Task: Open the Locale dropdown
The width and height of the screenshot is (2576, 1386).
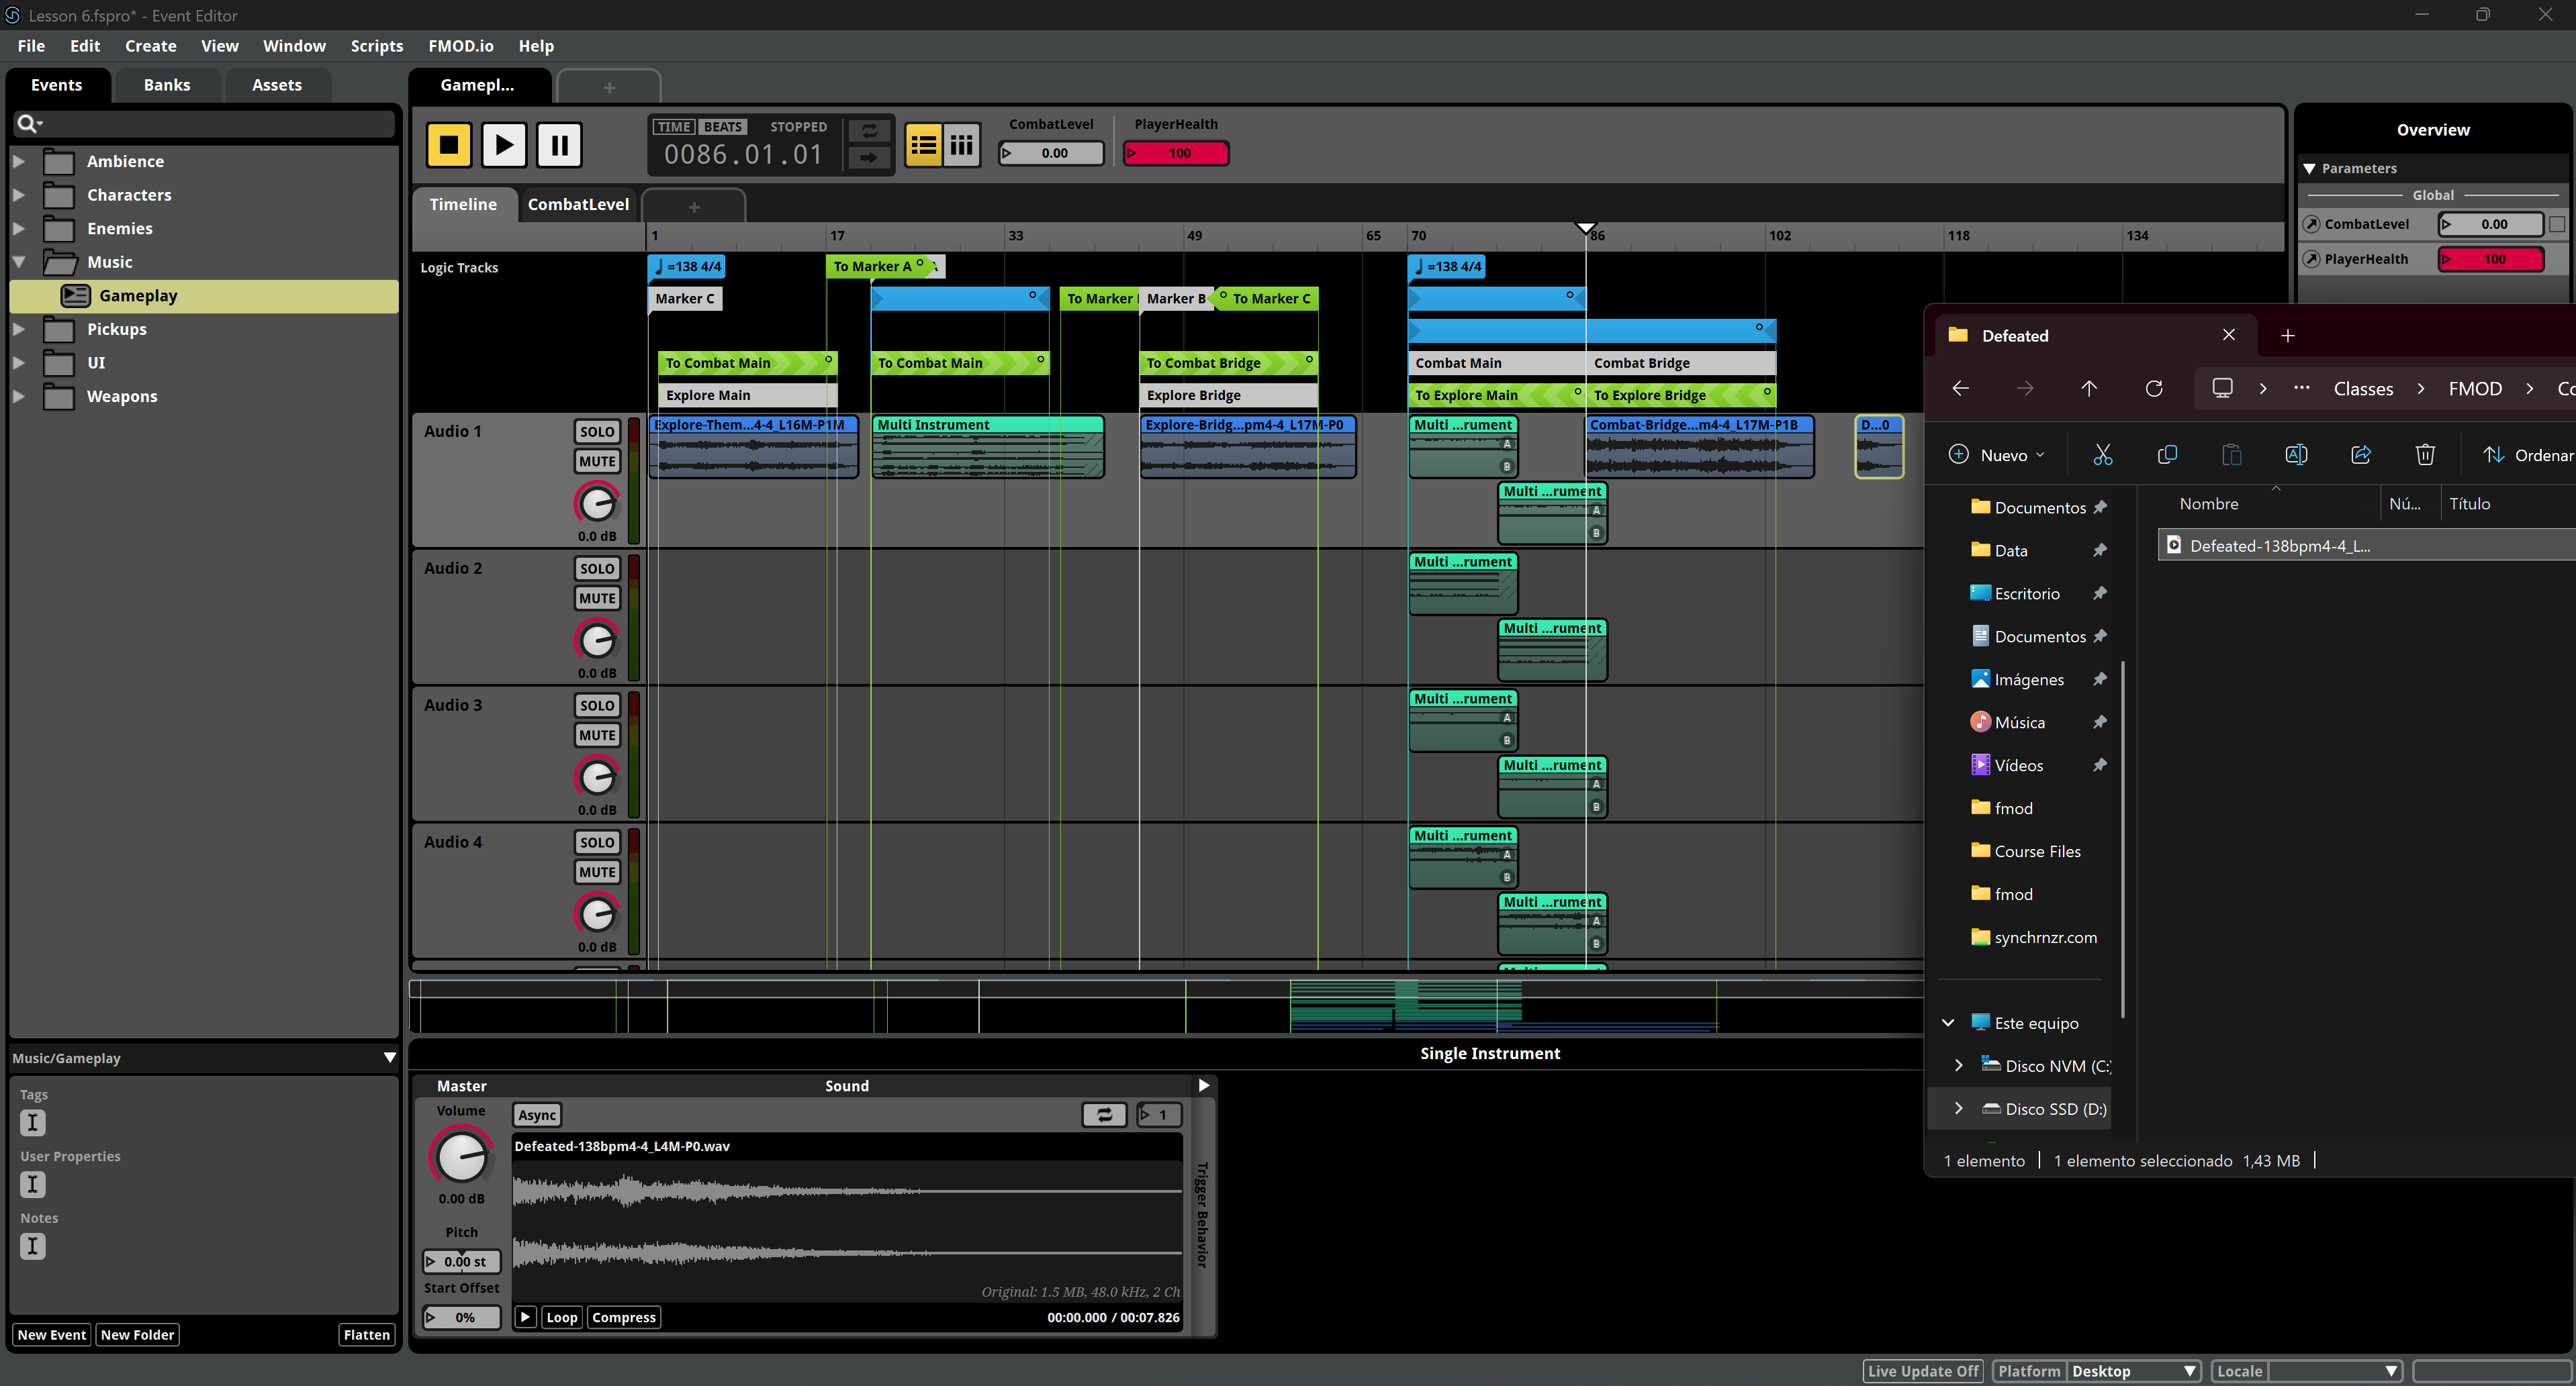Action: [2335, 1372]
